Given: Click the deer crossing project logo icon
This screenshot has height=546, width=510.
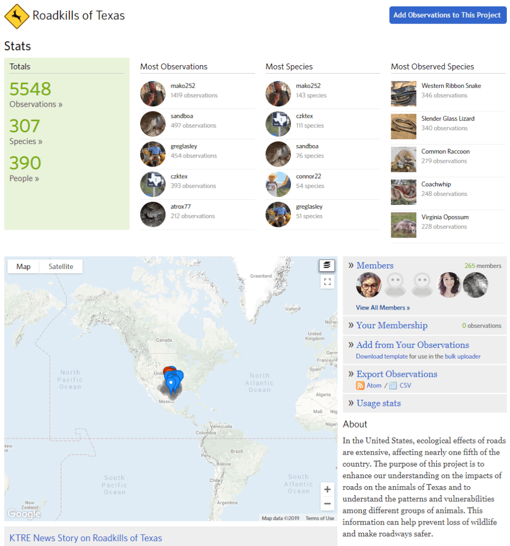Looking at the screenshot, I should pyautogui.click(x=17, y=16).
